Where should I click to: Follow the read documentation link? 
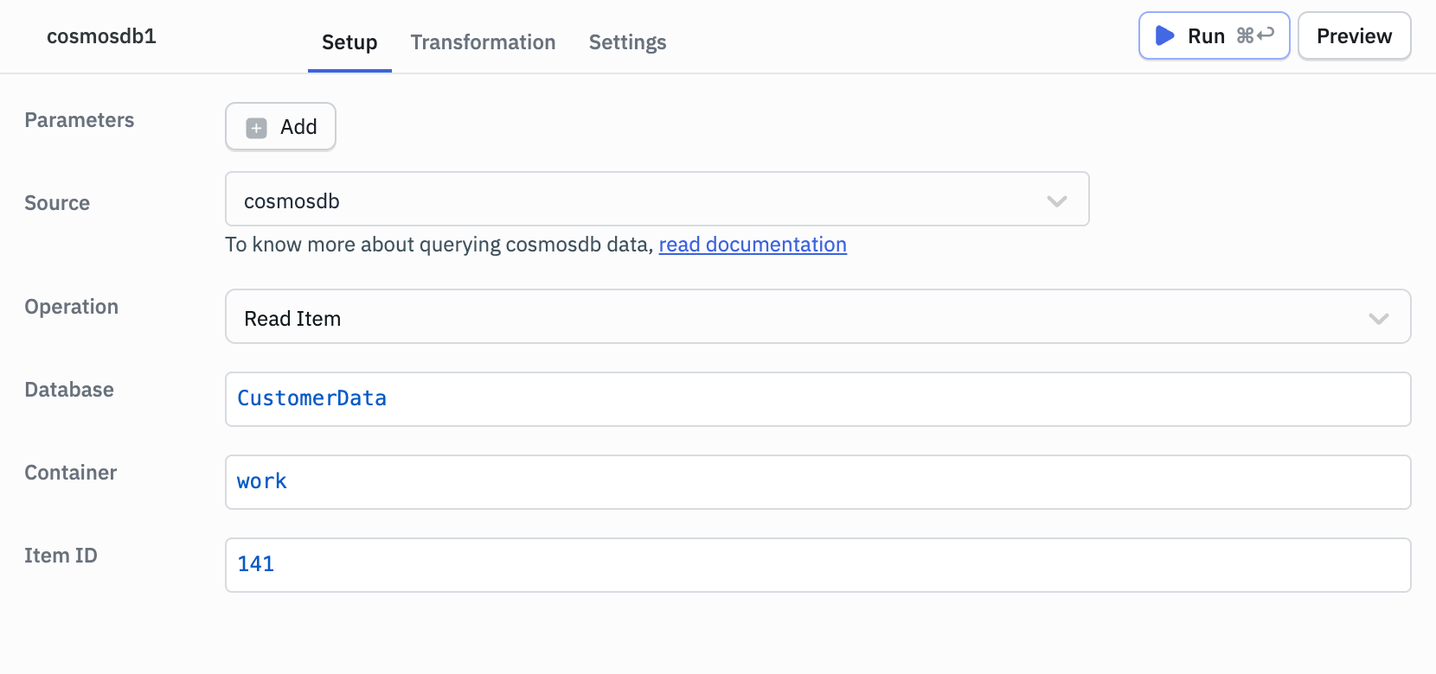point(752,245)
